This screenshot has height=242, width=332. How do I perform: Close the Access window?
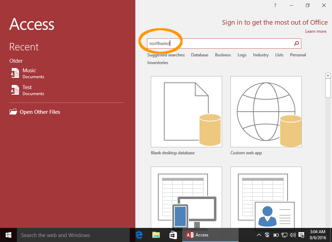tap(324, 5)
